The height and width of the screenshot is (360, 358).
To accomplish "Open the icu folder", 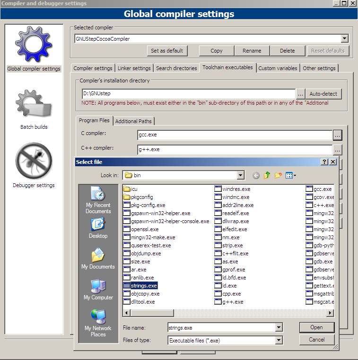I will (130, 189).
